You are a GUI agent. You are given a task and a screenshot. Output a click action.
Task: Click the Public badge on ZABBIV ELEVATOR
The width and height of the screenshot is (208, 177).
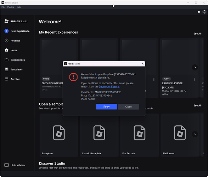click(x=166, y=79)
